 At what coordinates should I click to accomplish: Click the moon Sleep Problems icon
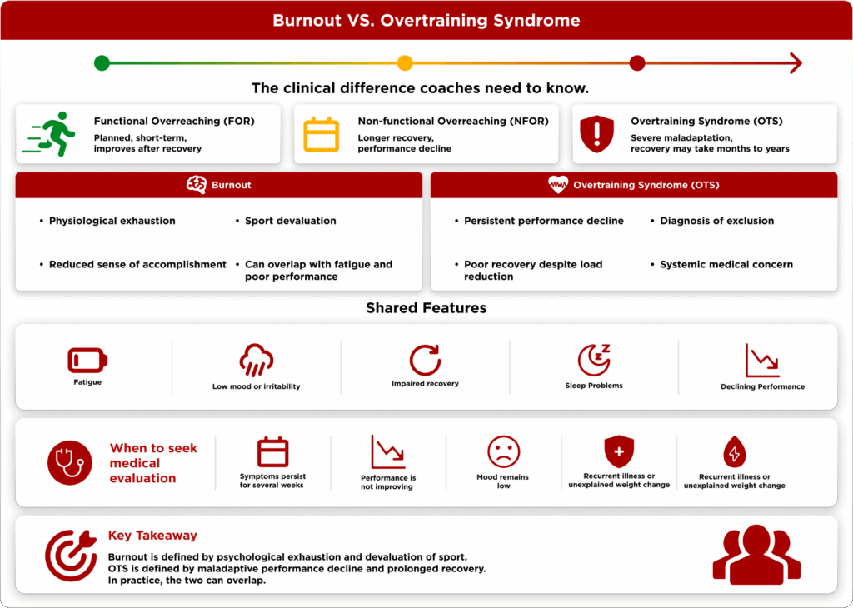tap(594, 360)
